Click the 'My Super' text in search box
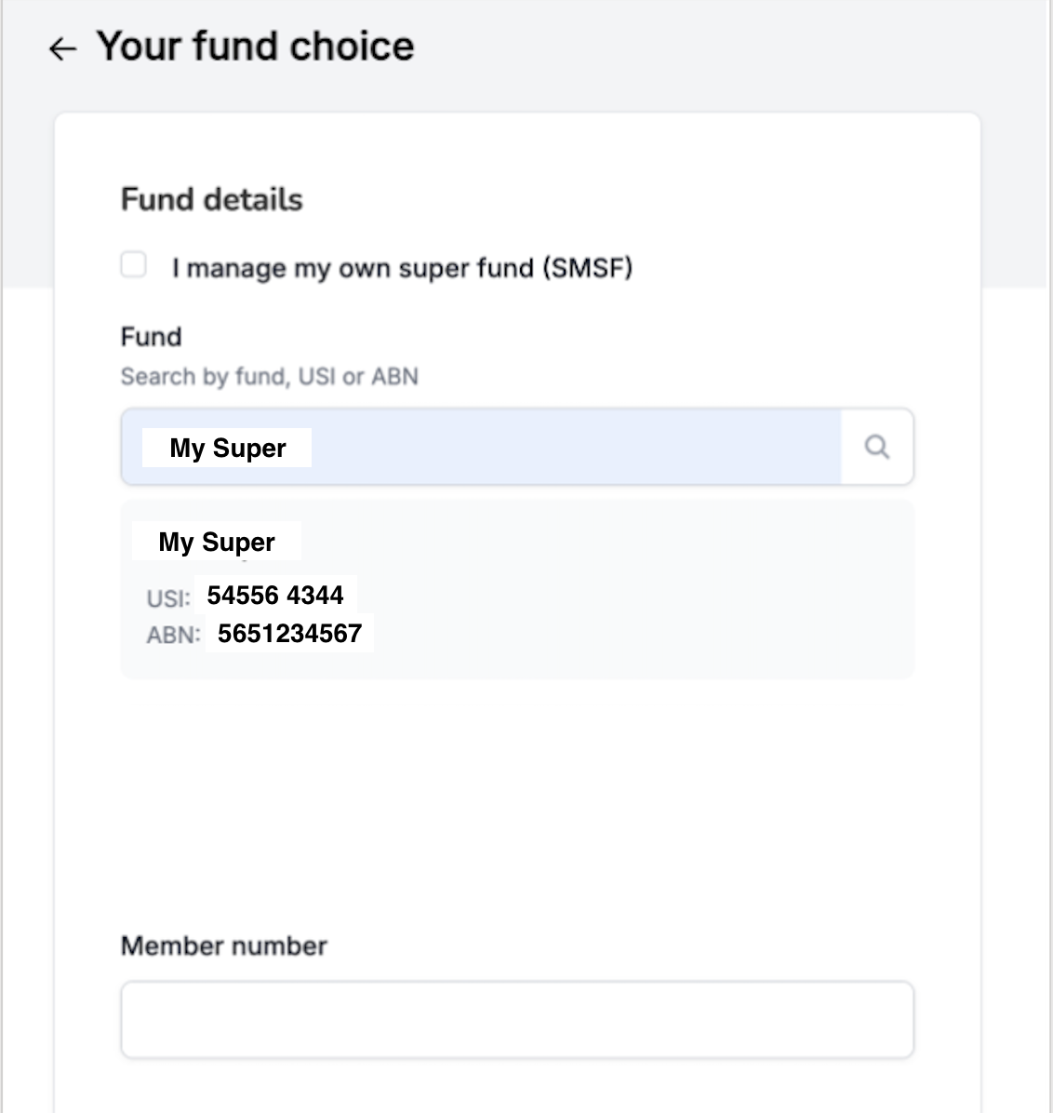 click(228, 448)
